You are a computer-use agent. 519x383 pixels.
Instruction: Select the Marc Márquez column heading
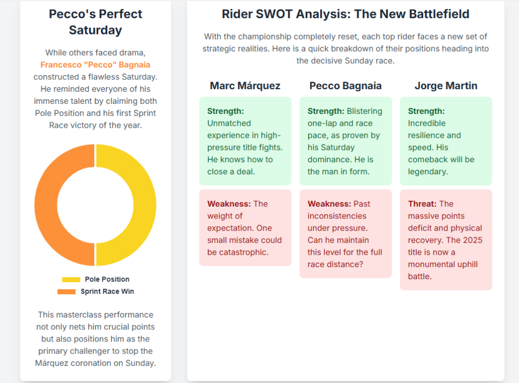[245, 86]
